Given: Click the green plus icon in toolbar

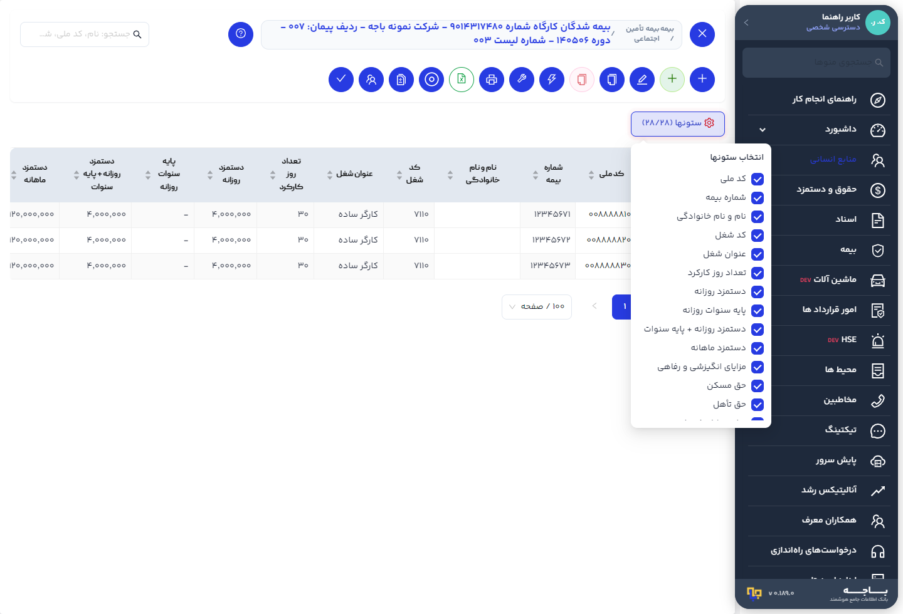Looking at the screenshot, I should pyautogui.click(x=672, y=79).
